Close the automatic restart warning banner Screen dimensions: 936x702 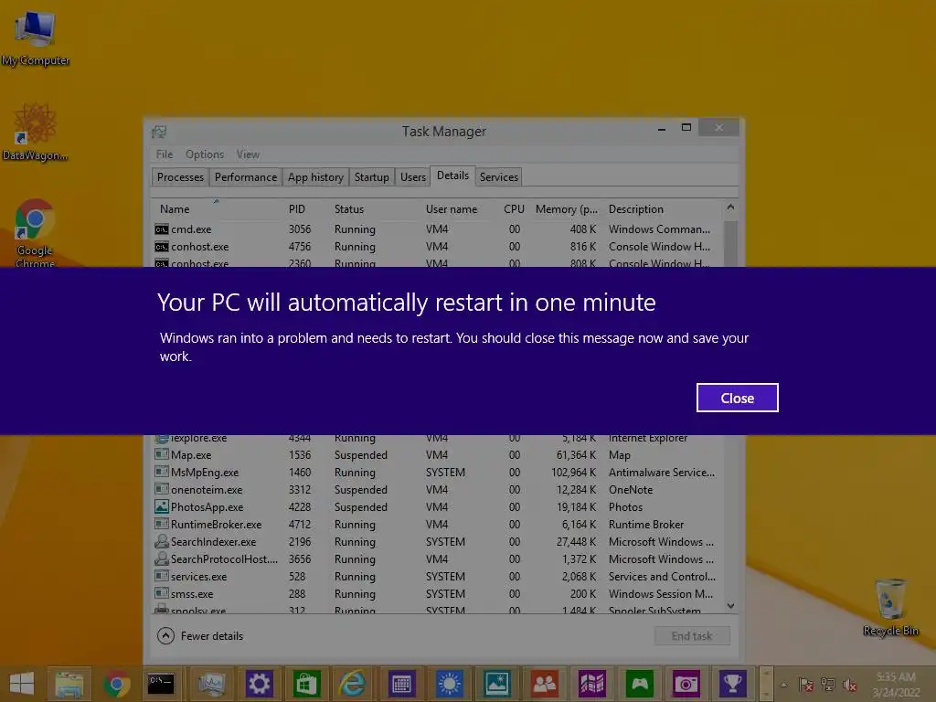738,398
